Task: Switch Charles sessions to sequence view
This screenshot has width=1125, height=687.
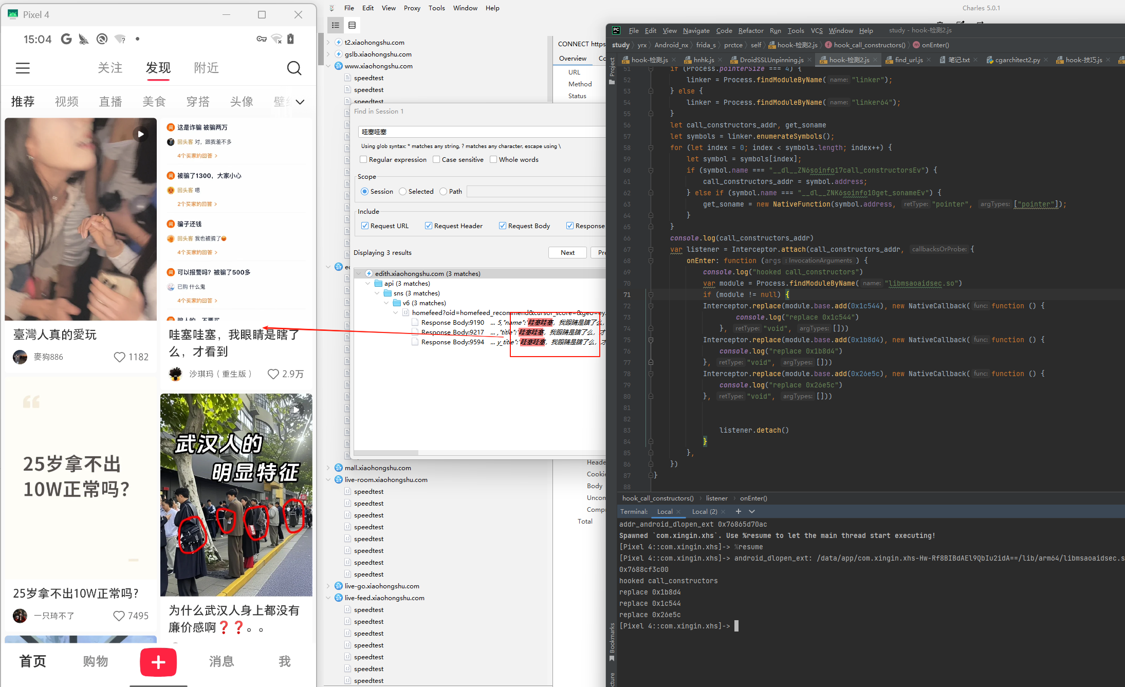Action: tap(352, 25)
